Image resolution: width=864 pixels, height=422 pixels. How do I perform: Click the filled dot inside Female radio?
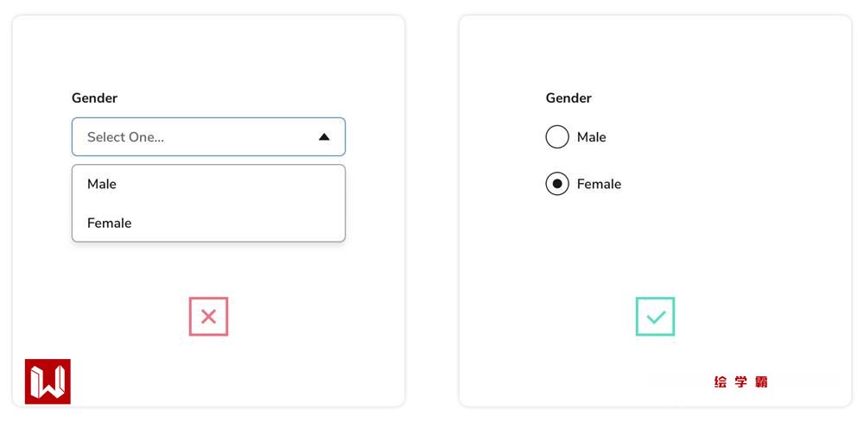click(557, 184)
